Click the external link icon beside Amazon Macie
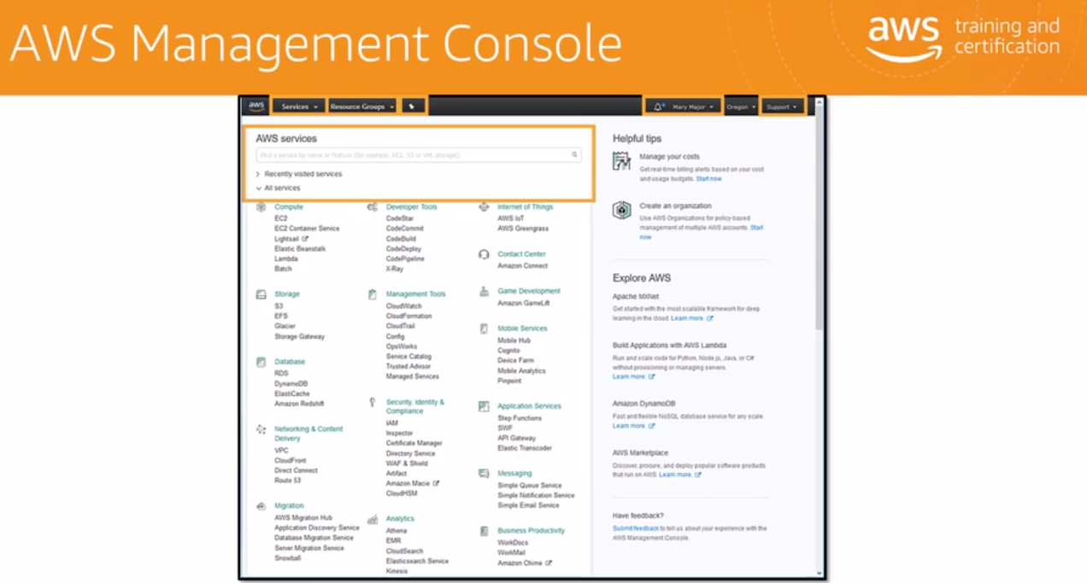 tap(436, 483)
